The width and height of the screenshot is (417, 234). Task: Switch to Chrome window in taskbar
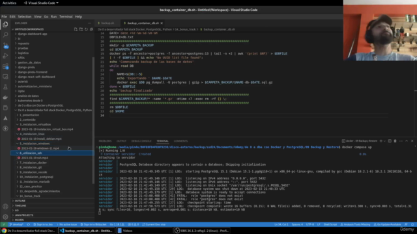pyautogui.click(x=29, y=231)
